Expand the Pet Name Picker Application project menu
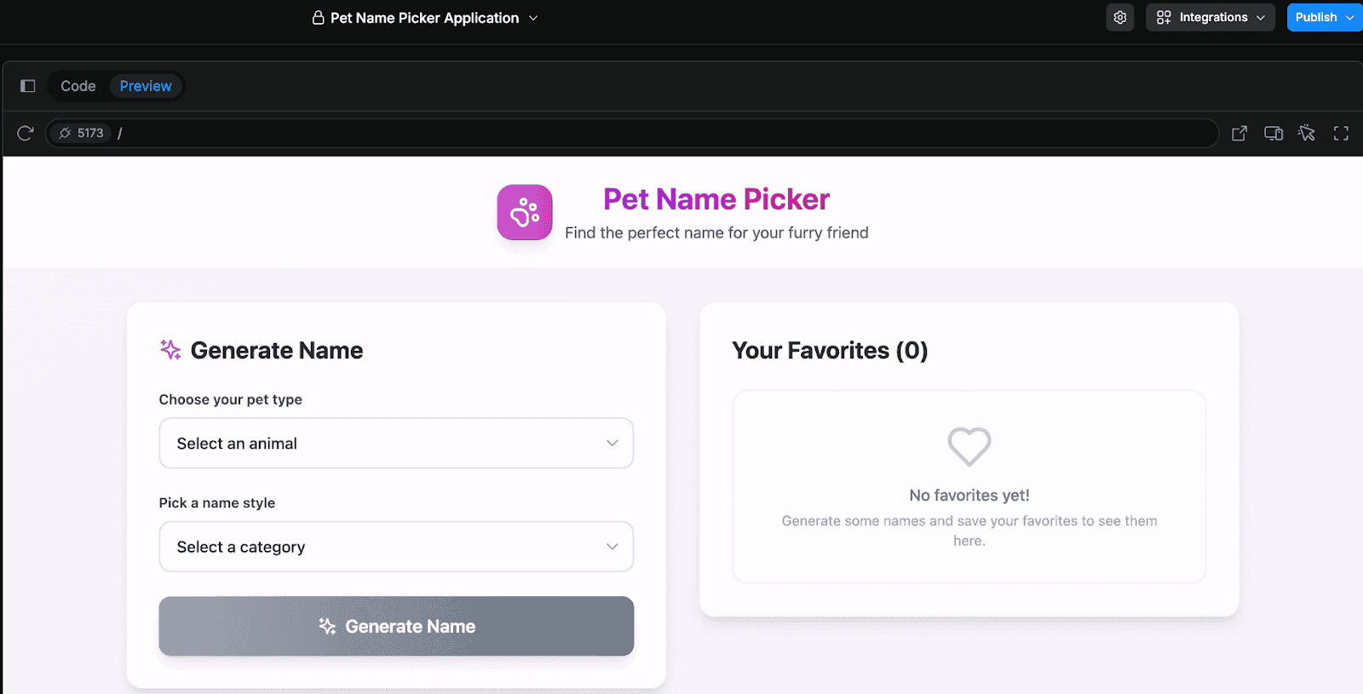Viewport: 1363px width, 694px height. click(425, 18)
